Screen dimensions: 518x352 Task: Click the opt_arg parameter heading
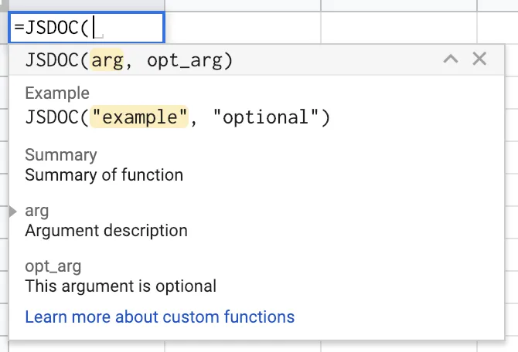53,266
